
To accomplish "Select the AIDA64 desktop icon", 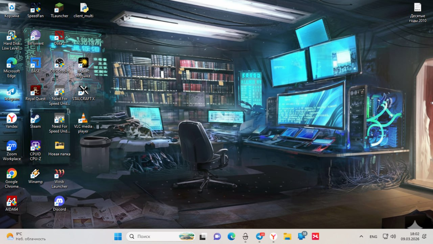I will click(12, 204).
